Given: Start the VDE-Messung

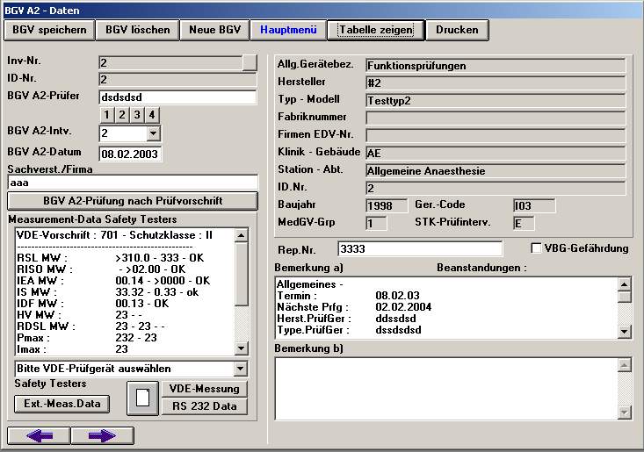Looking at the screenshot, I should click(205, 389).
